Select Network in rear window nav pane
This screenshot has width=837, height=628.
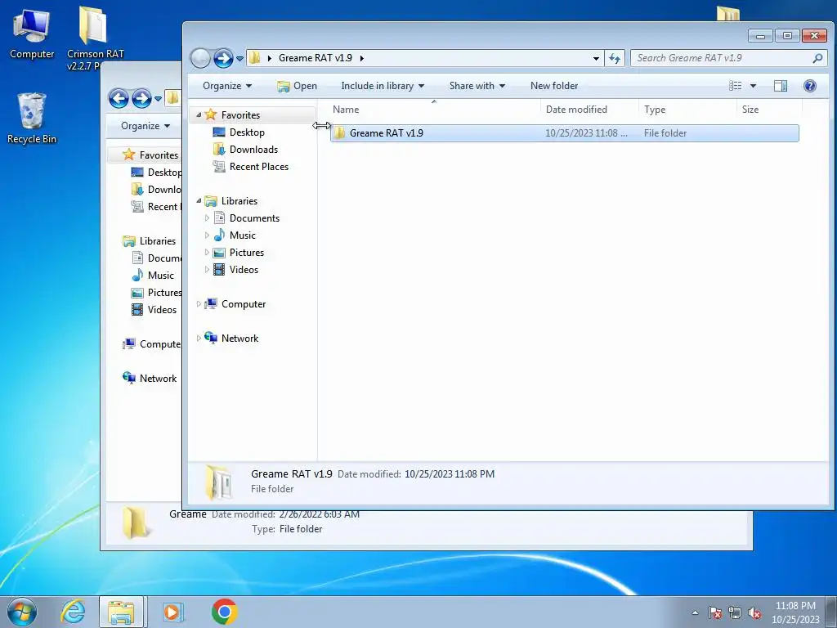coord(158,378)
